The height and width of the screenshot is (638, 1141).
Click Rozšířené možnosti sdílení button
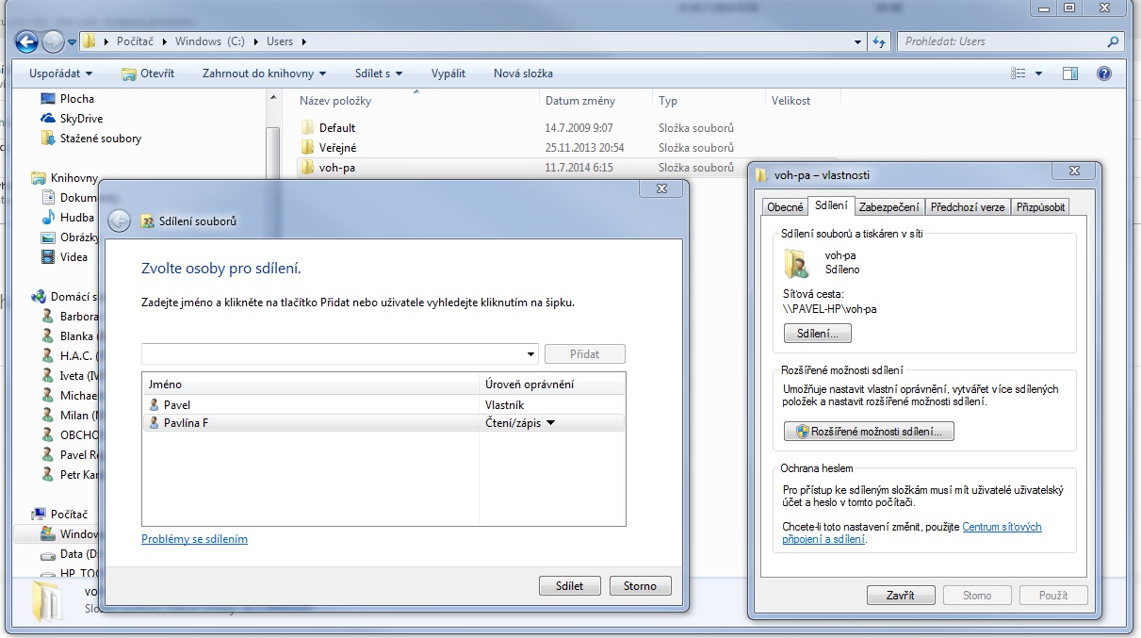coord(869,432)
